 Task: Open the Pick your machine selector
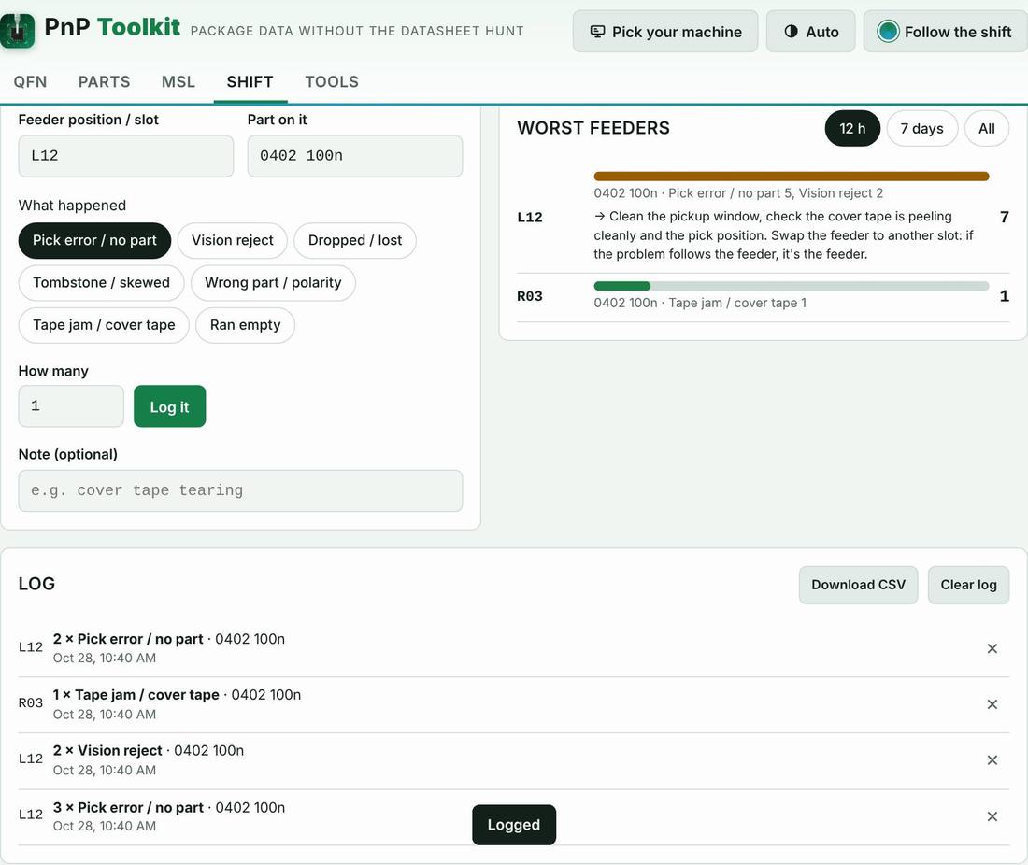664,32
